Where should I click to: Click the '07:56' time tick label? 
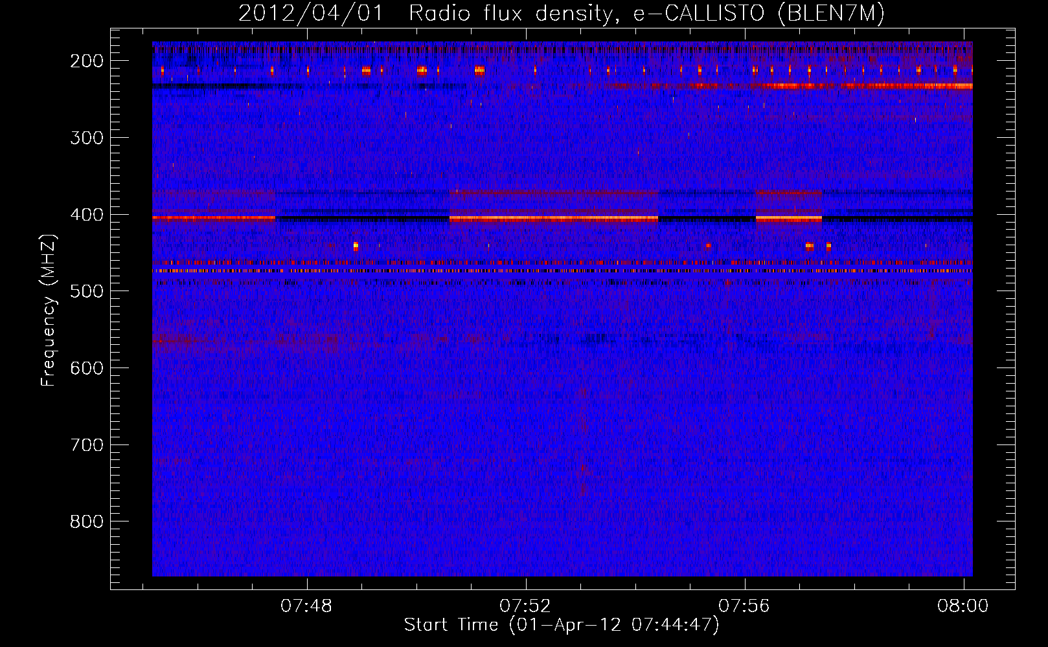click(x=744, y=606)
